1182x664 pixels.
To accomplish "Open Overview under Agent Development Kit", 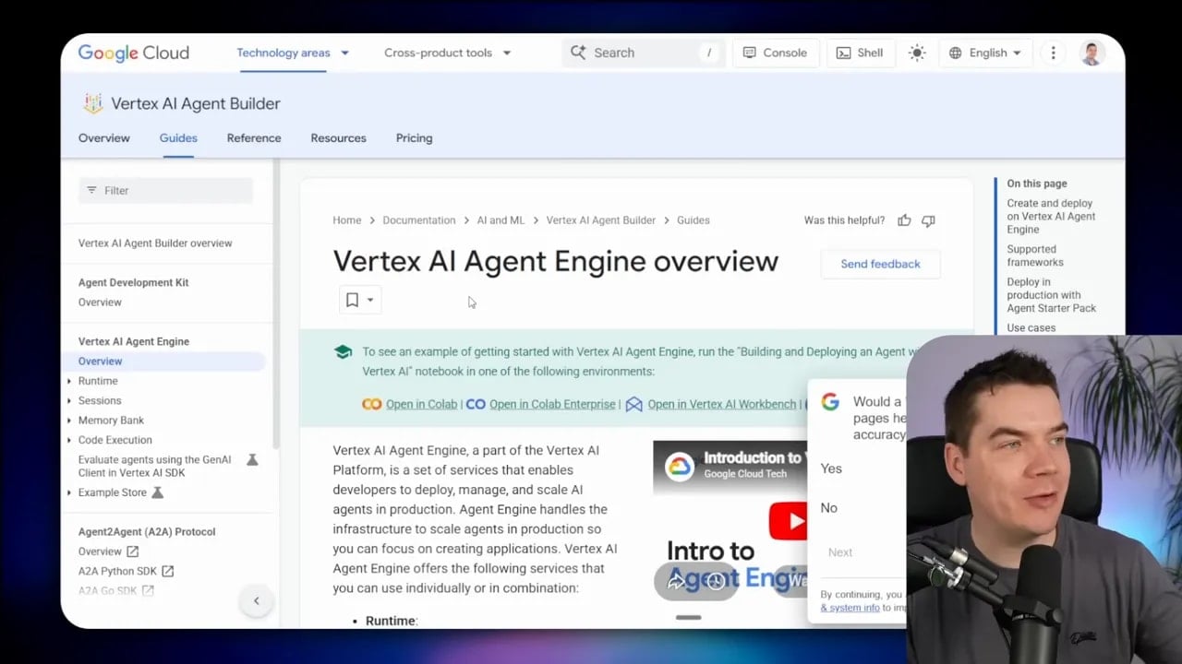I will (x=100, y=302).
